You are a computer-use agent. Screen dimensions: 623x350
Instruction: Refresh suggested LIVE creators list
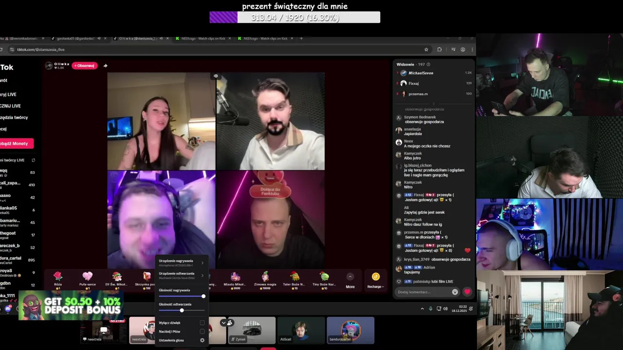tap(33, 160)
